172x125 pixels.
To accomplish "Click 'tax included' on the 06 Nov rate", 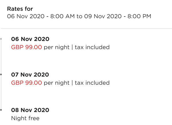I will [92, 47].
